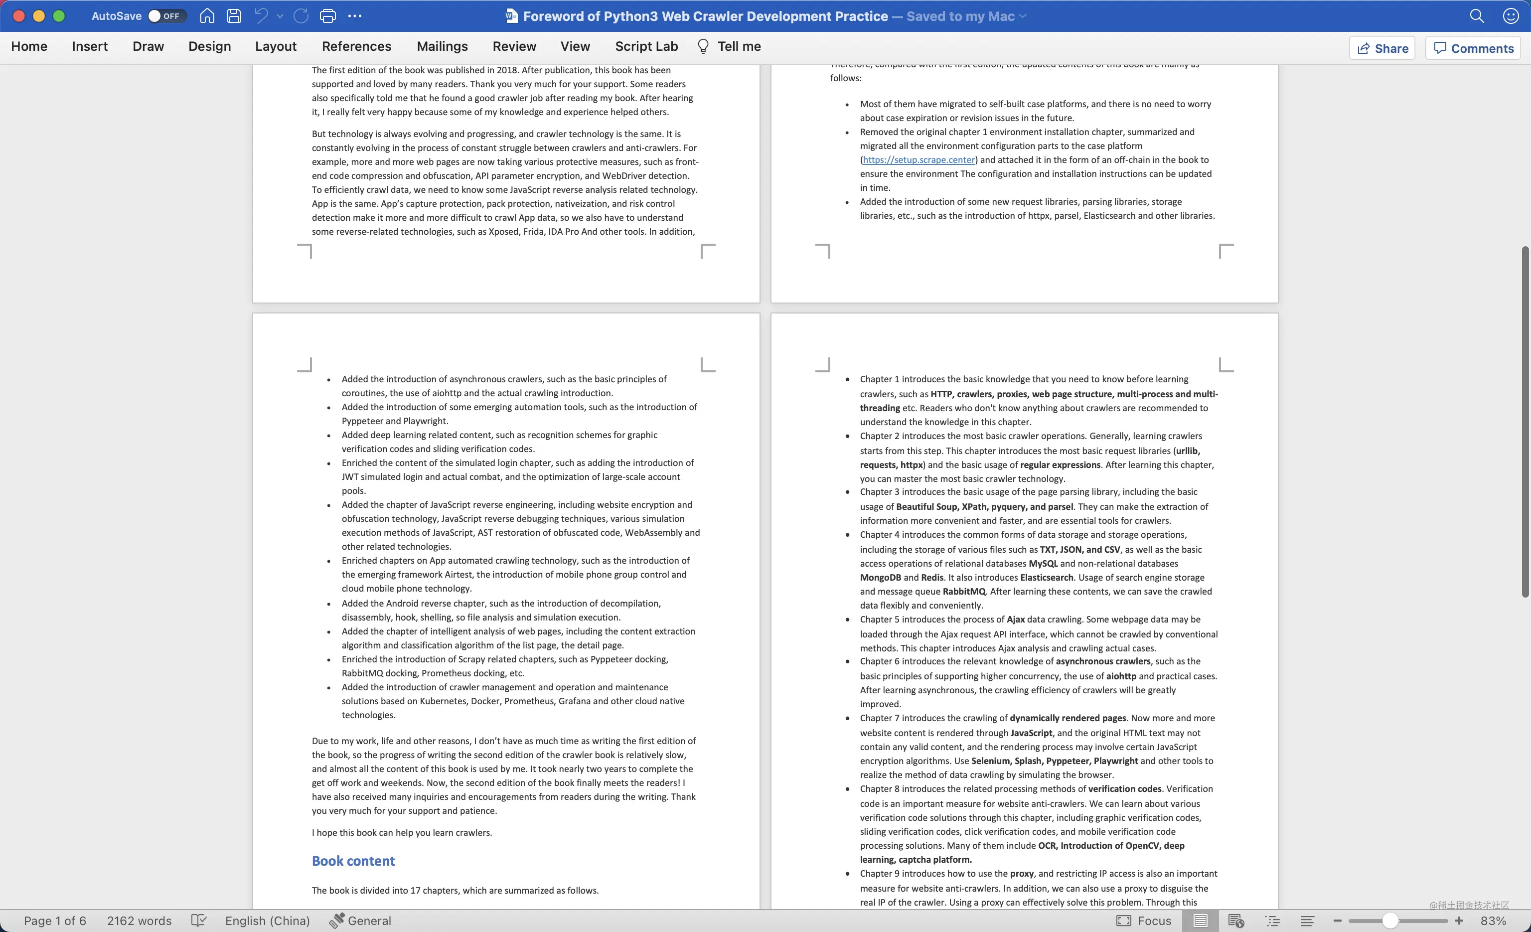Viewport: 1531px width, 932px height.
Task: Print the document using the printer icon
Action: point(327,16)
